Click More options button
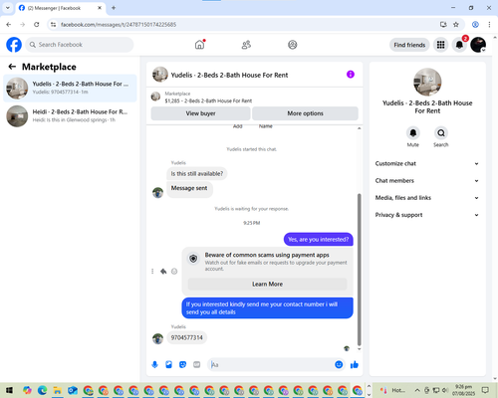498x398 pixels. pos(305,113)
